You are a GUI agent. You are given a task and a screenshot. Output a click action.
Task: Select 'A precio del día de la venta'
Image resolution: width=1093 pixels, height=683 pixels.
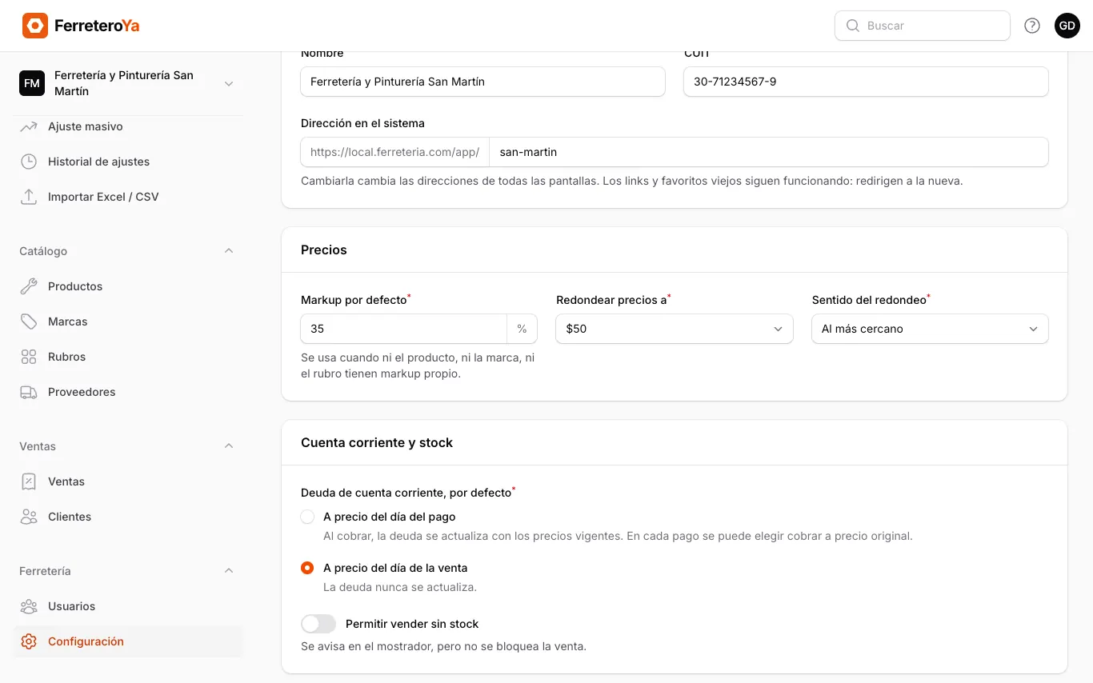(307, 568)
